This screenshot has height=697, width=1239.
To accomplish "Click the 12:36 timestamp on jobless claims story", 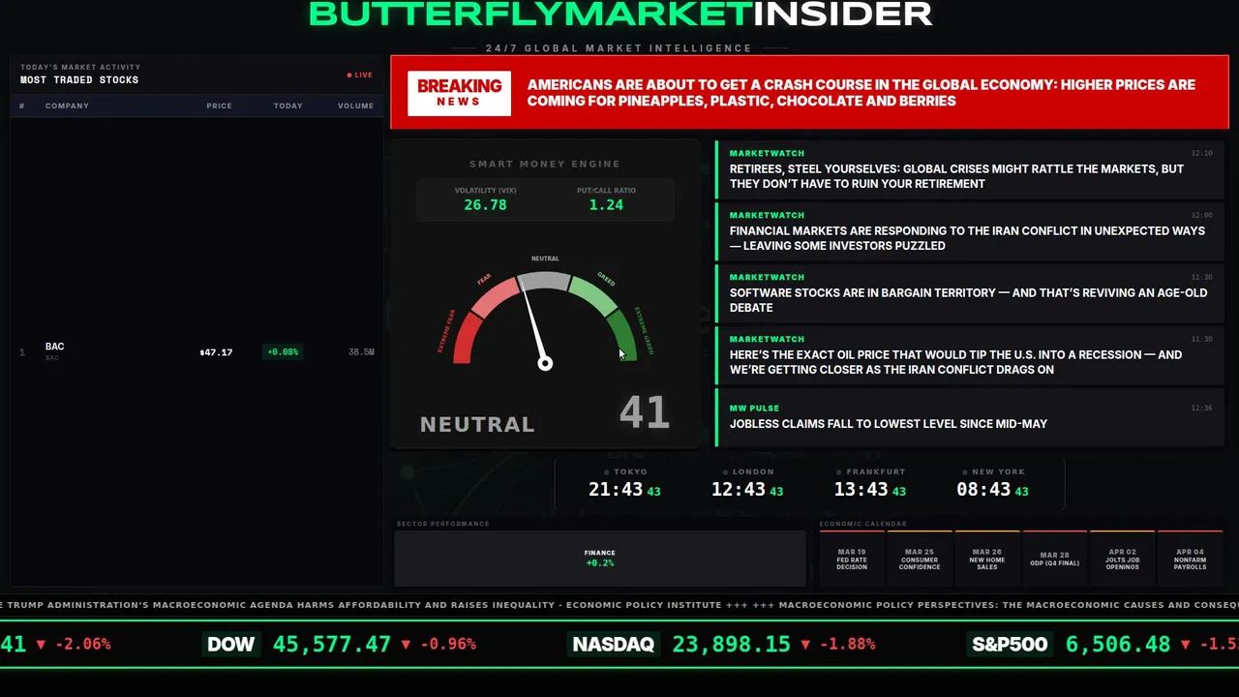I will click(1201, 409).
